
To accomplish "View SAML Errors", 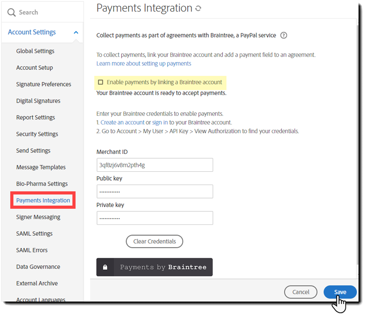I will point(32,250).
